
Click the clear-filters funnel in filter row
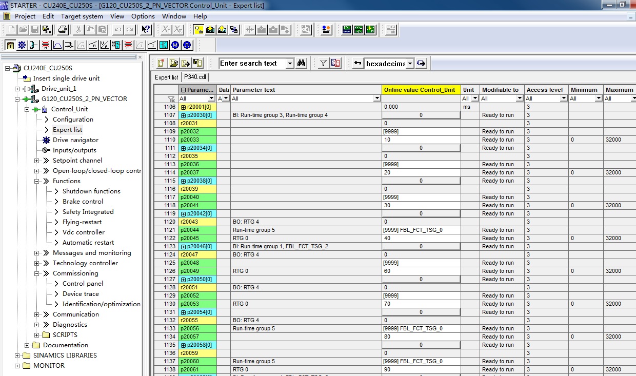coord(171,98)
